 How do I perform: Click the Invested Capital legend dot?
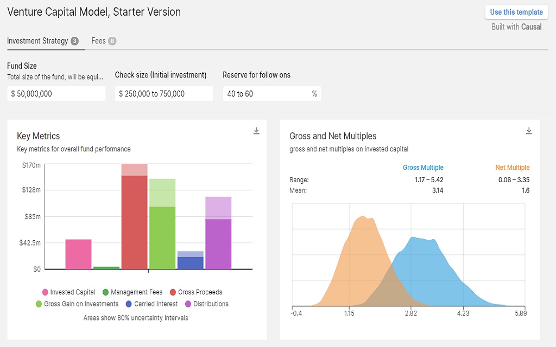click(x=45, y=292)
